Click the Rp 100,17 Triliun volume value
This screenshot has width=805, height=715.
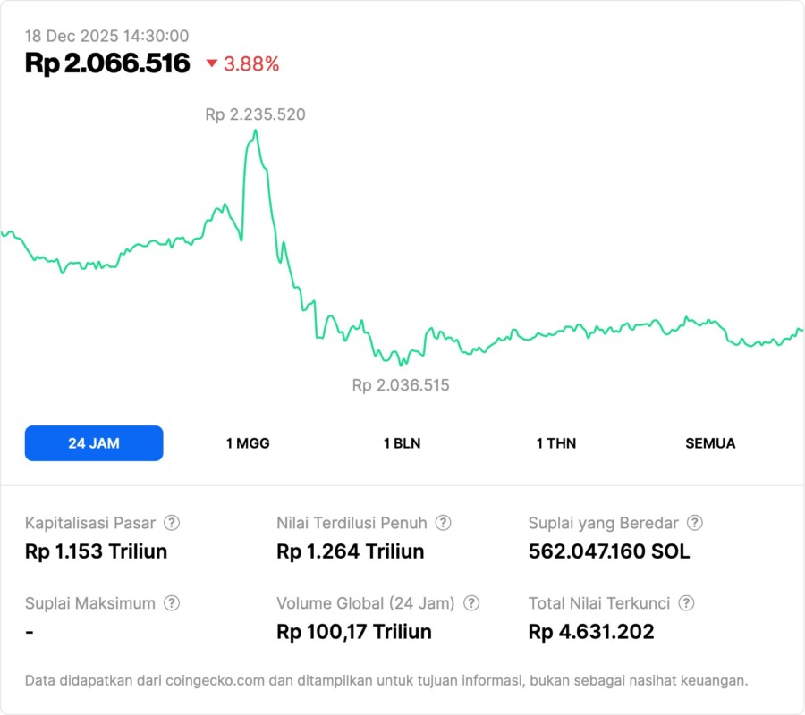[354, 632]
